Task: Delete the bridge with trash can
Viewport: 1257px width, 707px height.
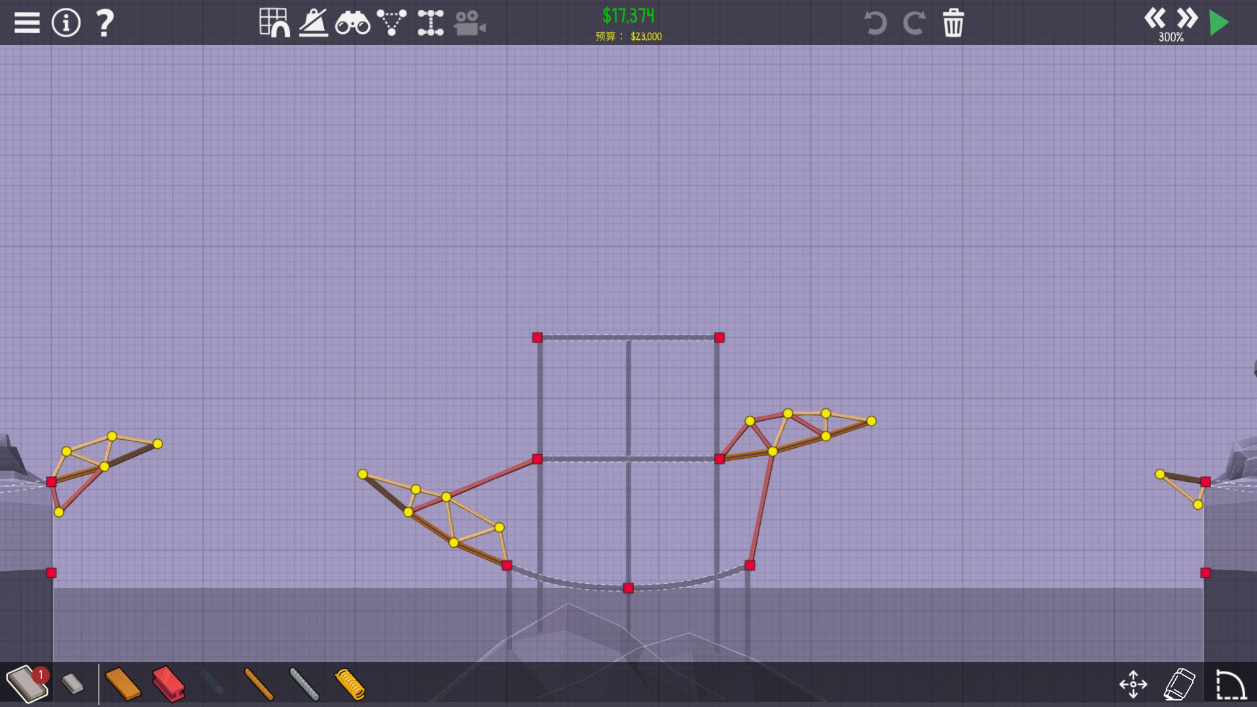Action: (x=953, y=23)
